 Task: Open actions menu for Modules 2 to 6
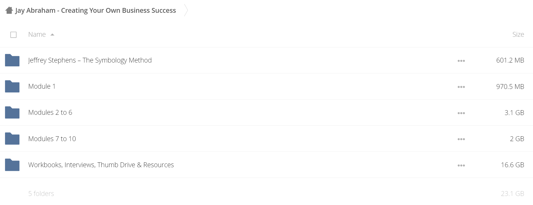461,113
